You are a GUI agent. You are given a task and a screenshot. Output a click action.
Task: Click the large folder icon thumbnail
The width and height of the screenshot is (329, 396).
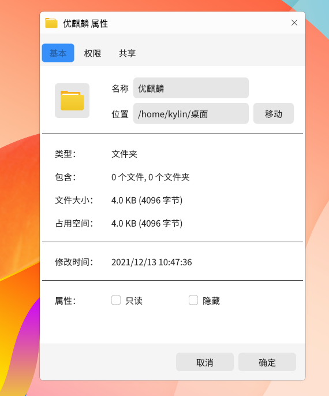pyautogui.click(x=72, y=101)
